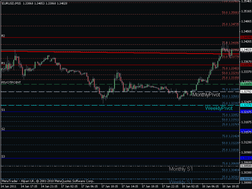The image size is (252, 189).
Task: Click the price axis value 1.30980
Action: pyautogui.click(x=246, y=152)
